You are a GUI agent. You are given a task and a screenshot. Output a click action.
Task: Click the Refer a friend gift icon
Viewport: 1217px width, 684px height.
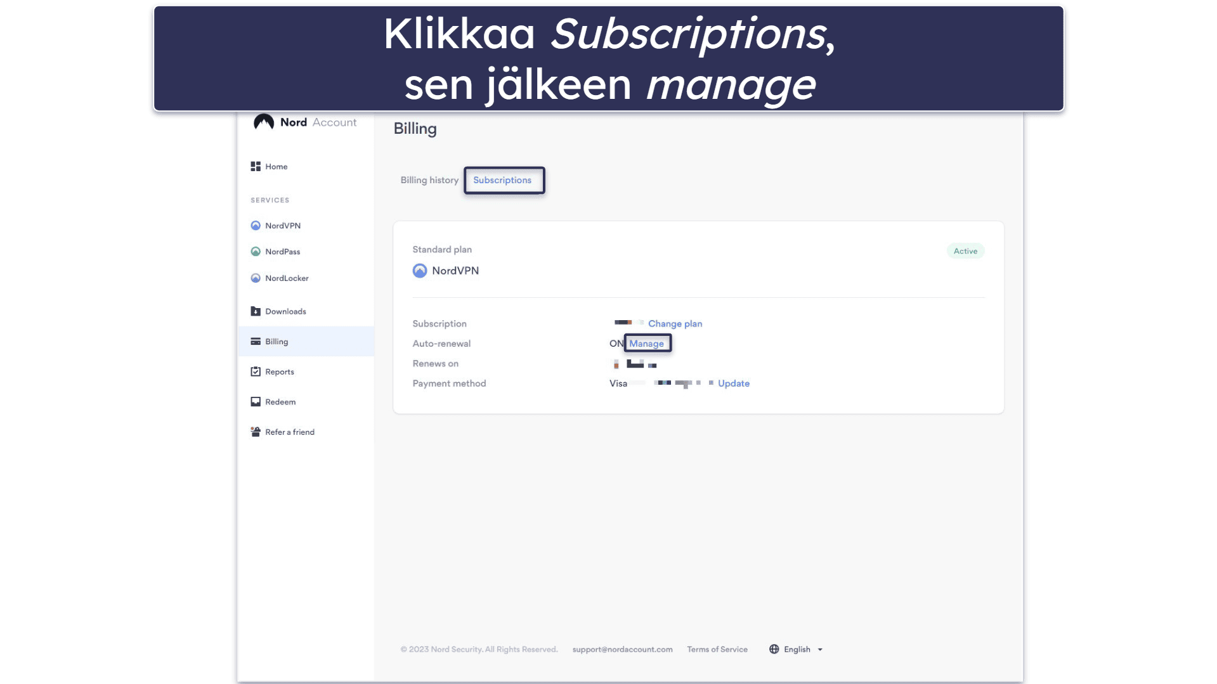(x=256, y=432)
